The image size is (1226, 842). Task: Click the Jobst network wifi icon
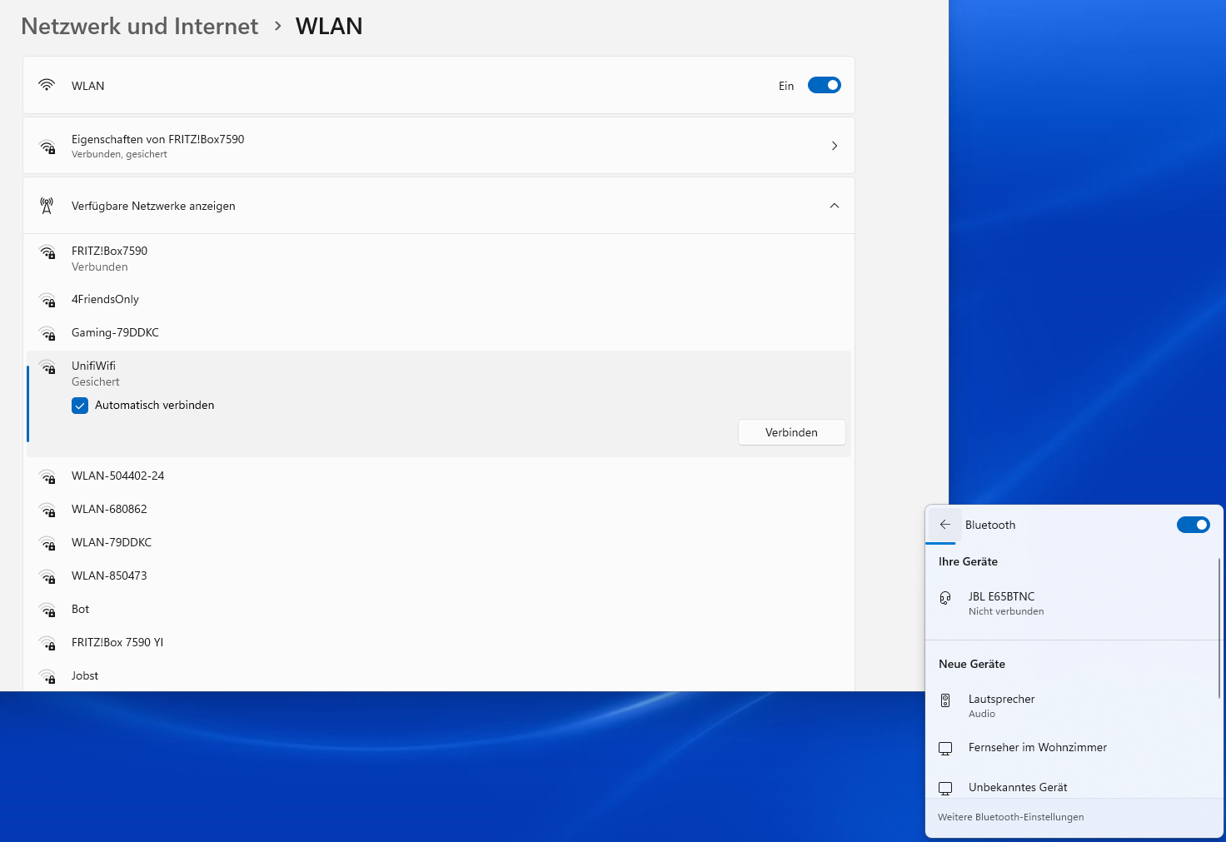pyautogui.click(x=47, y=676)
